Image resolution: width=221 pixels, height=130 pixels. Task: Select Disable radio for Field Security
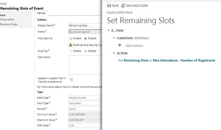tap(85, 38)
